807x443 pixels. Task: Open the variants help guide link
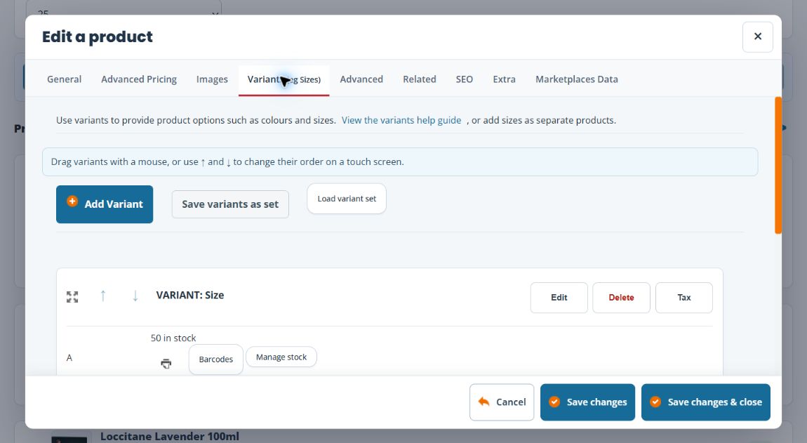[401, 120]
